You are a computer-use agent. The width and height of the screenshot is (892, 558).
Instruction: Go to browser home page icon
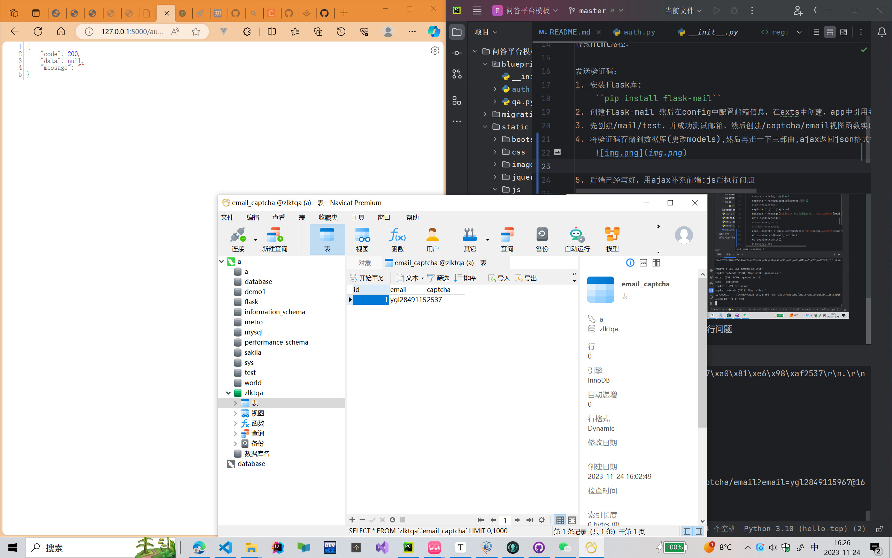61,31
